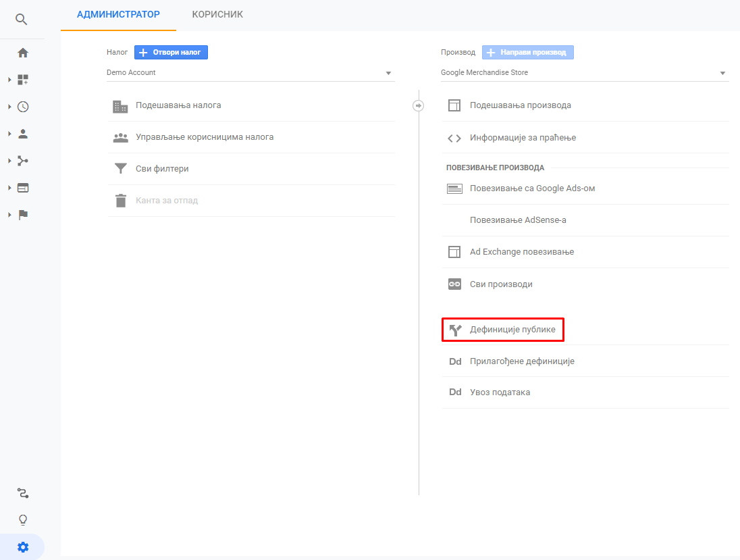
Task: Click layout icon for Подешавања производа
Action: click(x=454, y=105)
